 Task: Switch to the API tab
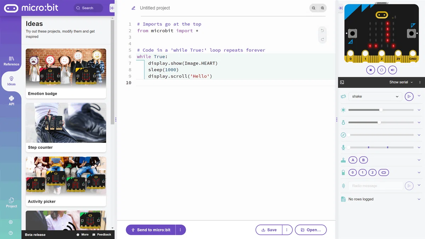coord(11,101)
